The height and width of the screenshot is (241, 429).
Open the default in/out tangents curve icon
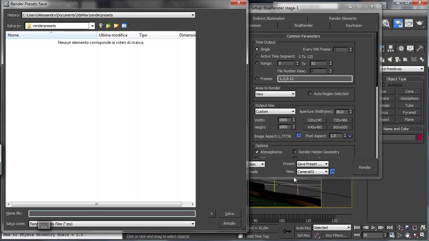(x=317, y=235)
